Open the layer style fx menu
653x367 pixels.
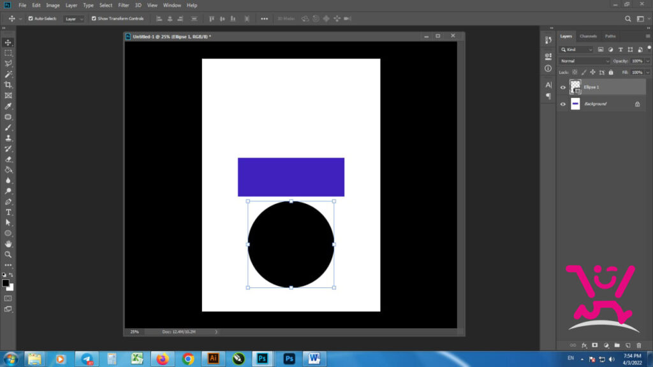pyautogui.click(x=584, y=345)
